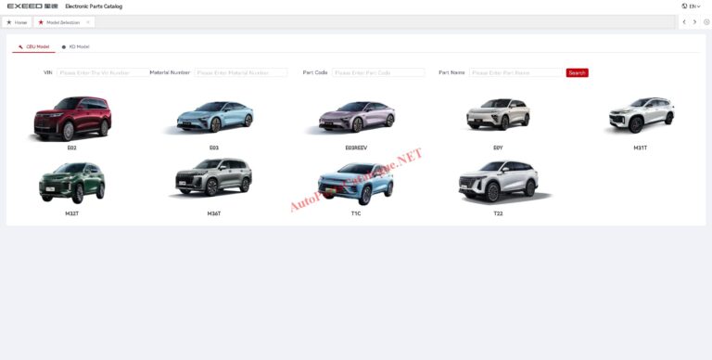Click the globe language icon

[684, 6]
